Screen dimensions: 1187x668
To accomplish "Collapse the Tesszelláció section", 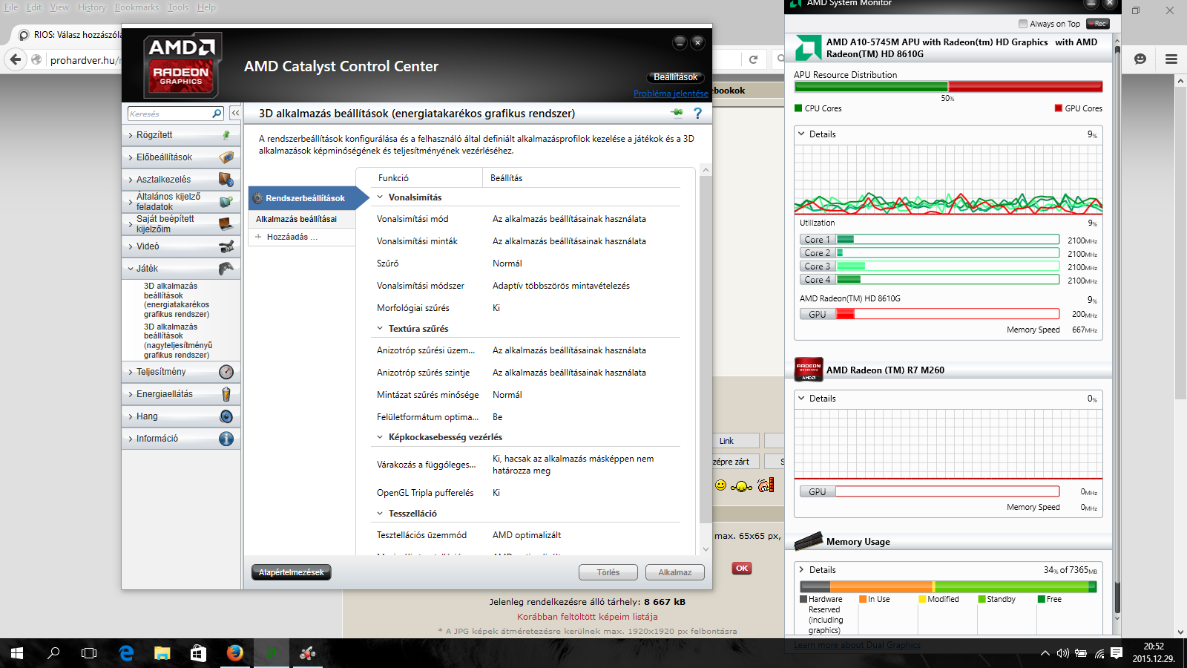I will (x=380, y=514).
